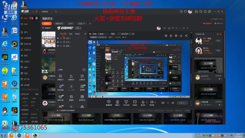Viewport: 245px width, 138px height.
Task: Toggle the preview eye icon near start button
Action: (x=168, y=103)
